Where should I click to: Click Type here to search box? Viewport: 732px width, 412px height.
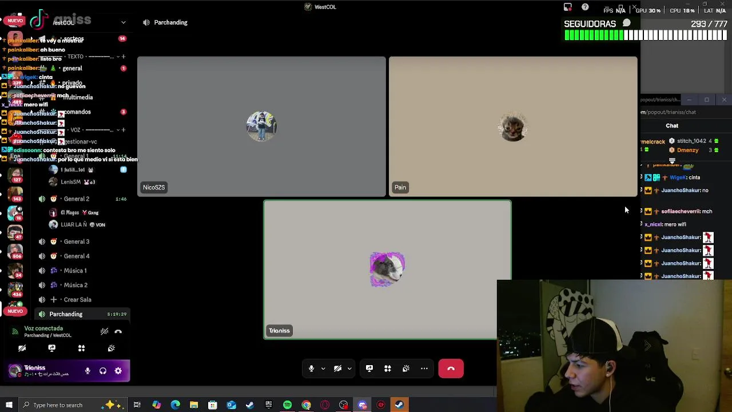point(73,405)
